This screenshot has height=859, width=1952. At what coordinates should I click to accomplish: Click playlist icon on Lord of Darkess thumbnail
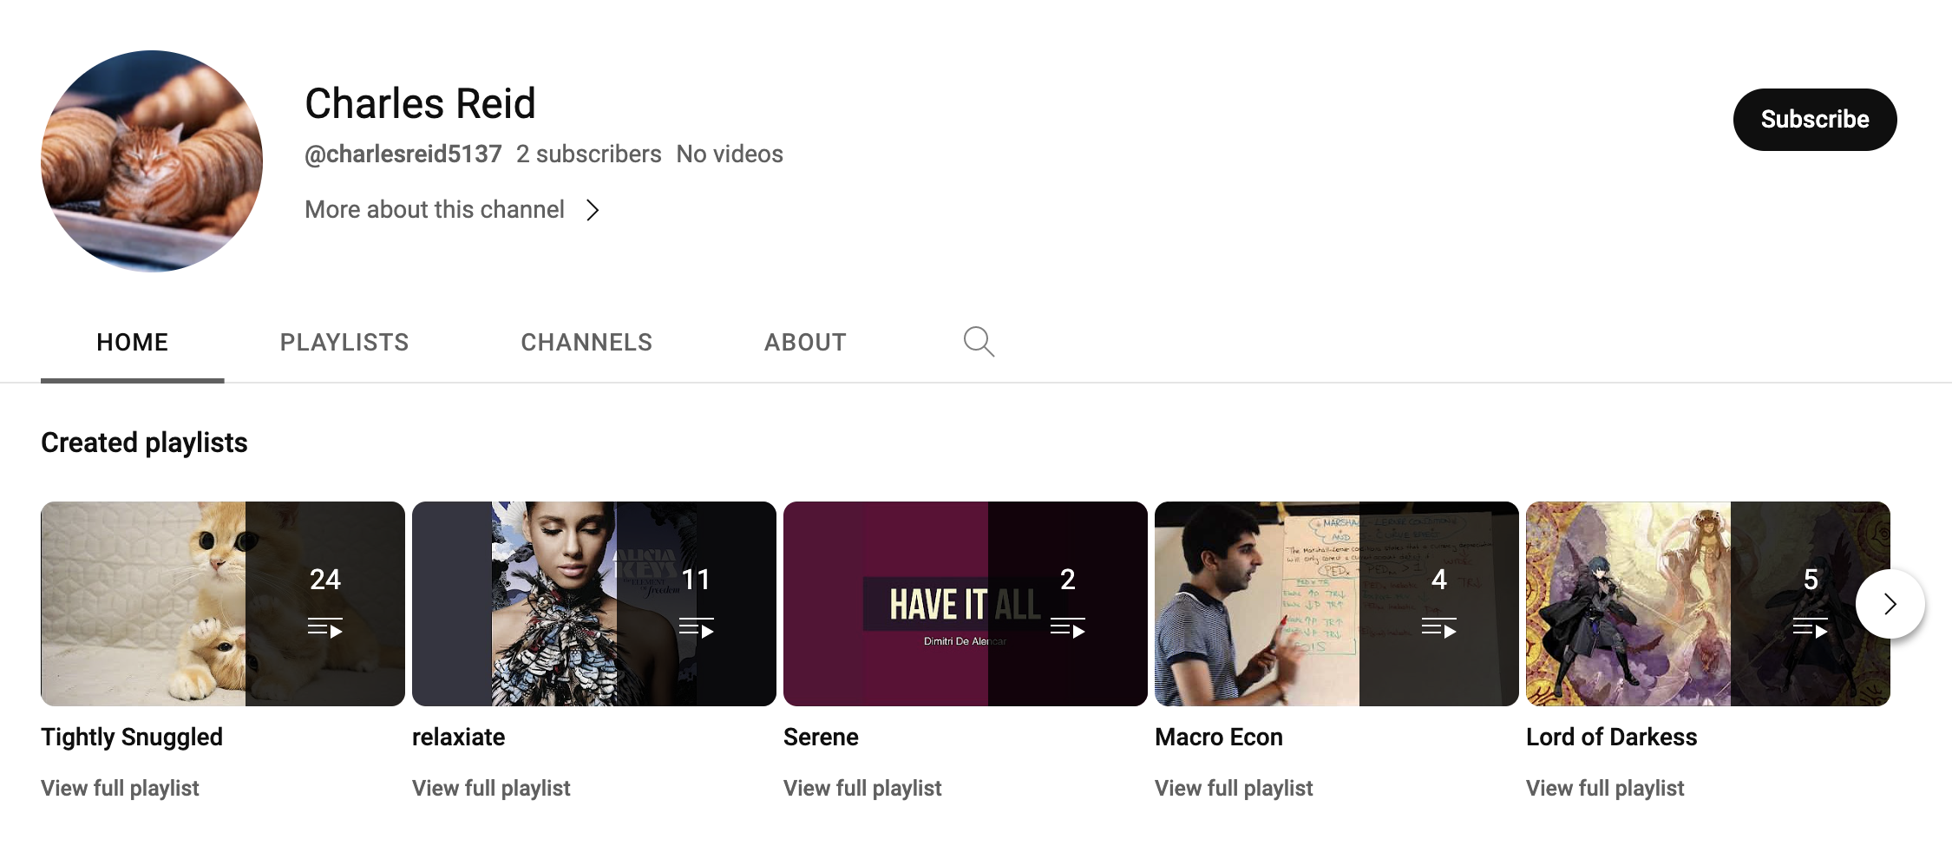coord(1811,627)
